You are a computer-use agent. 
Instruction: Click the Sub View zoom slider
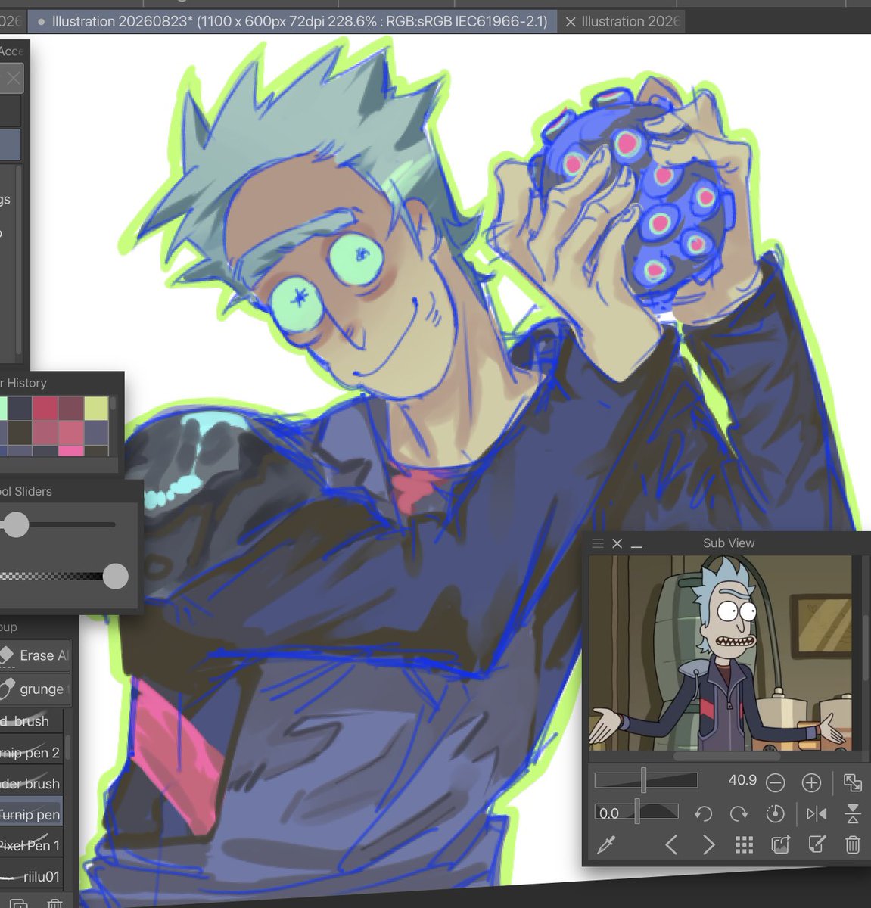(646, 780)
